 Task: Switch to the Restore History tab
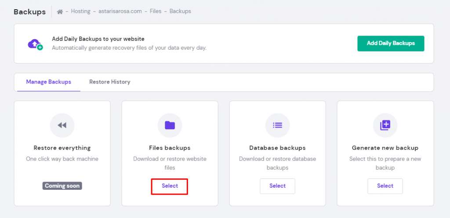pos(109,82)
